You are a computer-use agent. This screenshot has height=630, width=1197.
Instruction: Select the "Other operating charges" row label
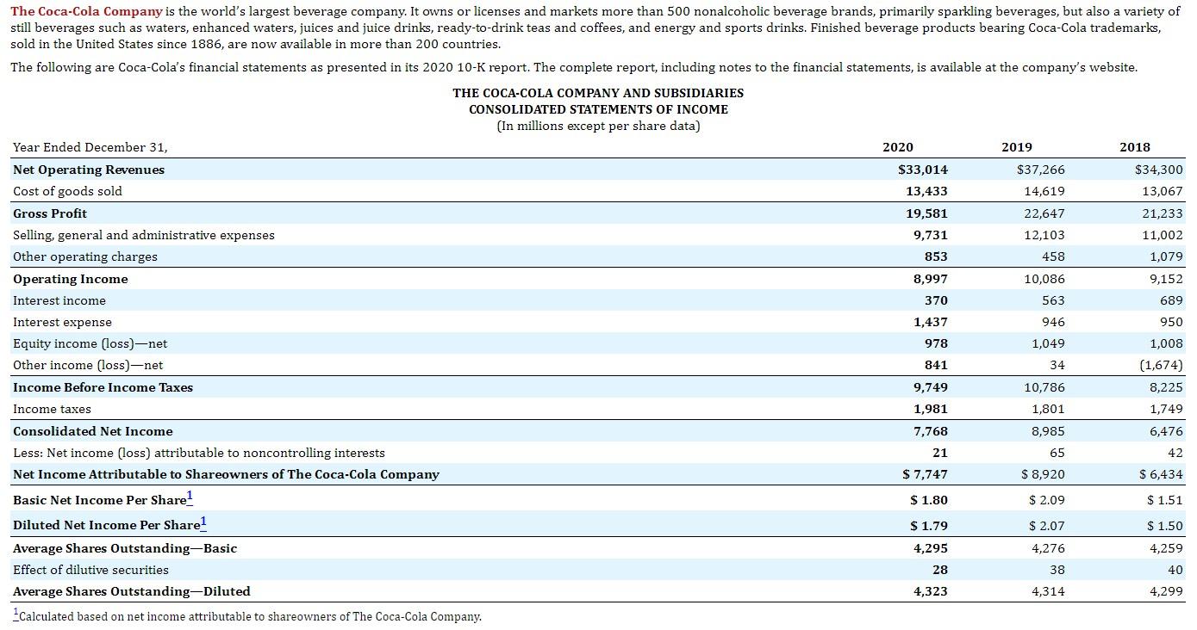click(x=85, y=256)
